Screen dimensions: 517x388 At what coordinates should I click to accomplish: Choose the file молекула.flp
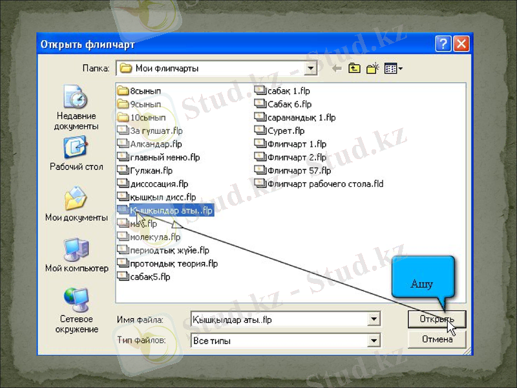(x=155, y=237)
